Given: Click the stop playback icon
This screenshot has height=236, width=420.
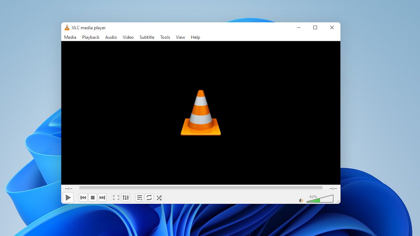Looking at the screenshot, I should click(x=93, y=197).
